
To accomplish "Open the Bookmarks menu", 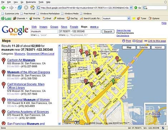I will point(31,2).
